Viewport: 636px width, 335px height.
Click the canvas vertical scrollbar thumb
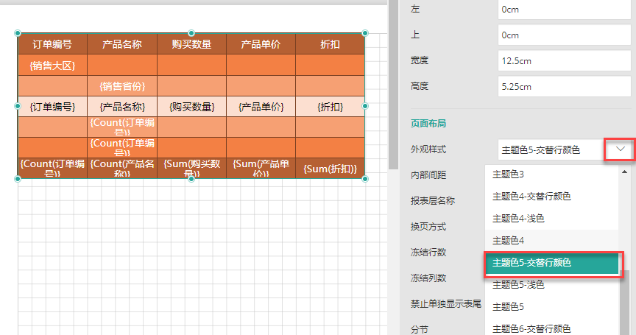[x=393, y=85]
